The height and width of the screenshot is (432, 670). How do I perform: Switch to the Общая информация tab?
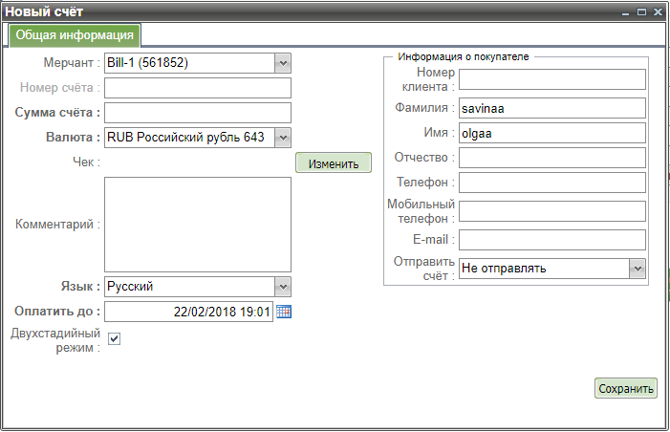click(75, 35)
